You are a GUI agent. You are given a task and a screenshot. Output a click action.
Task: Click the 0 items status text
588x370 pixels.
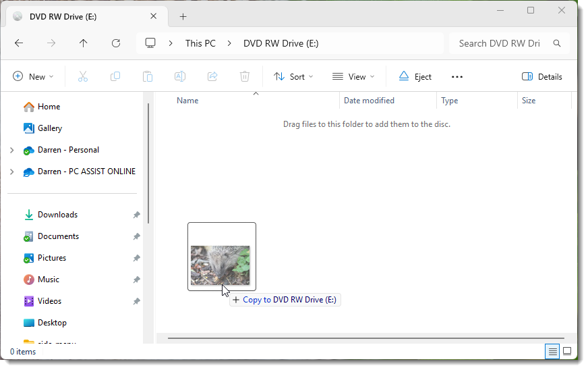pos(23,352)
